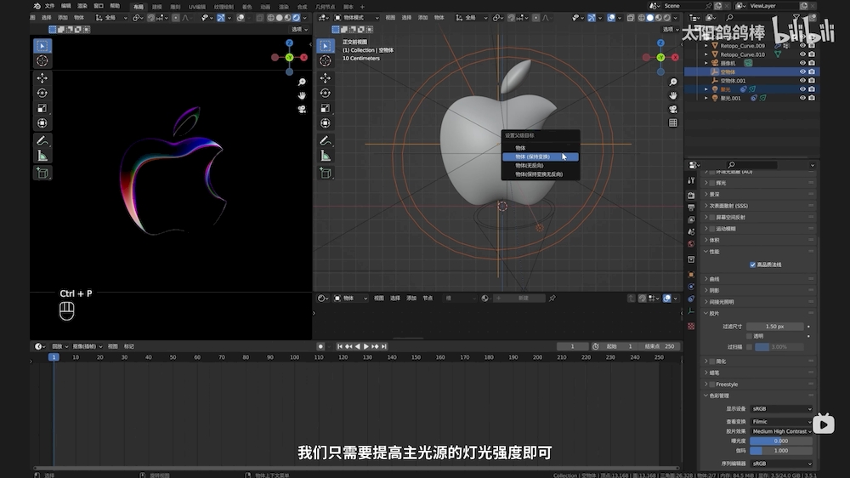Select the Move tool in left viewport
This screenshot has width=850, height=478.
42,78
